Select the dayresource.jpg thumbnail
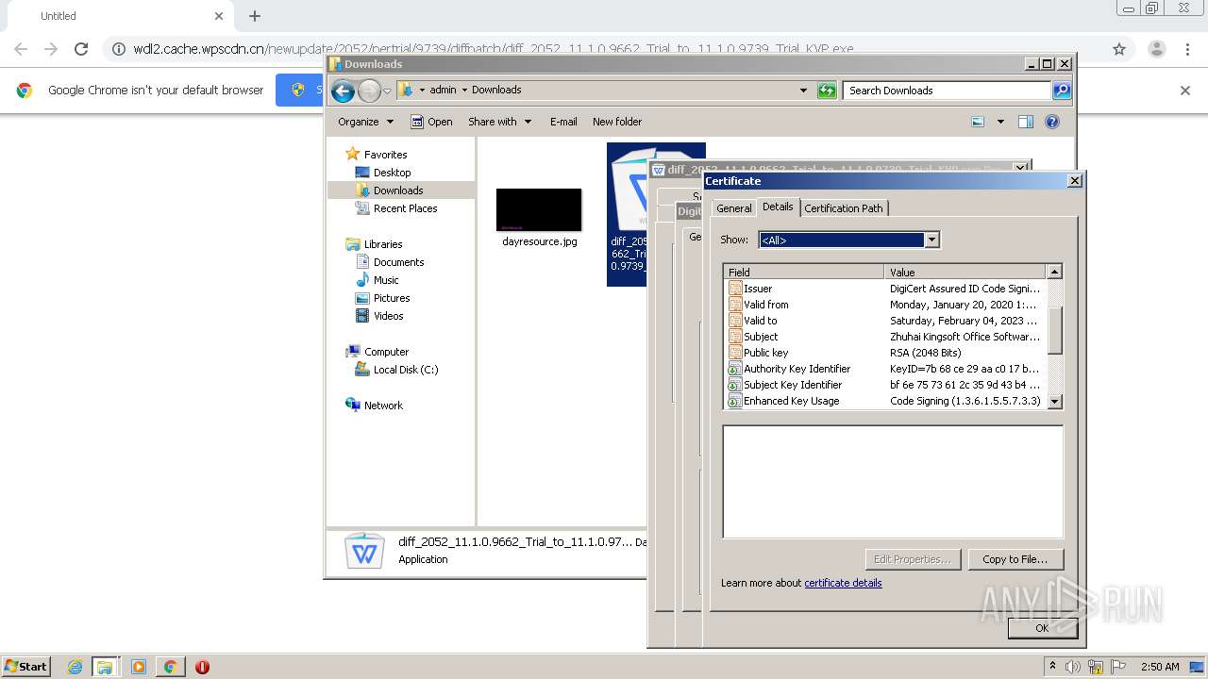The height and width of the screenshot is (679, 1208). 539,209
